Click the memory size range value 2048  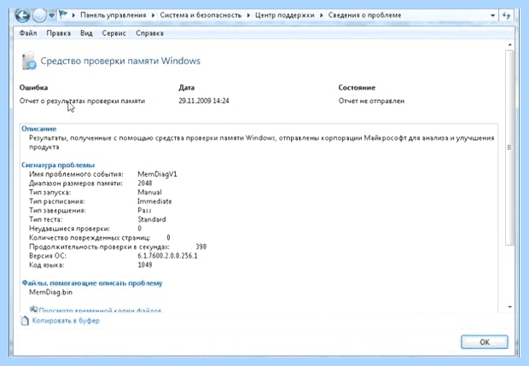[145, 183]
